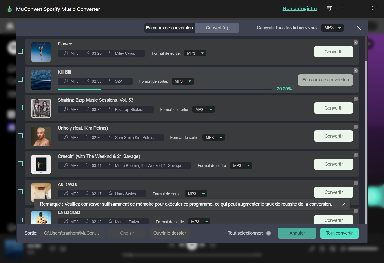Open the global Convertir tous les fichiers format dropdown
The image size is (384, 263).
[x=332, y=28]
